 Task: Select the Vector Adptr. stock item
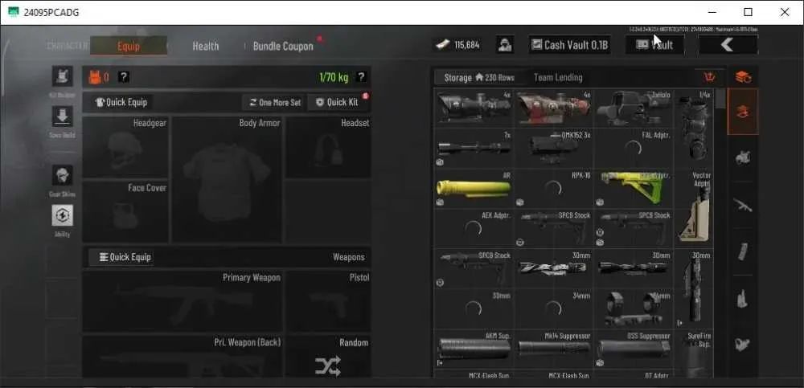point(694,208)
